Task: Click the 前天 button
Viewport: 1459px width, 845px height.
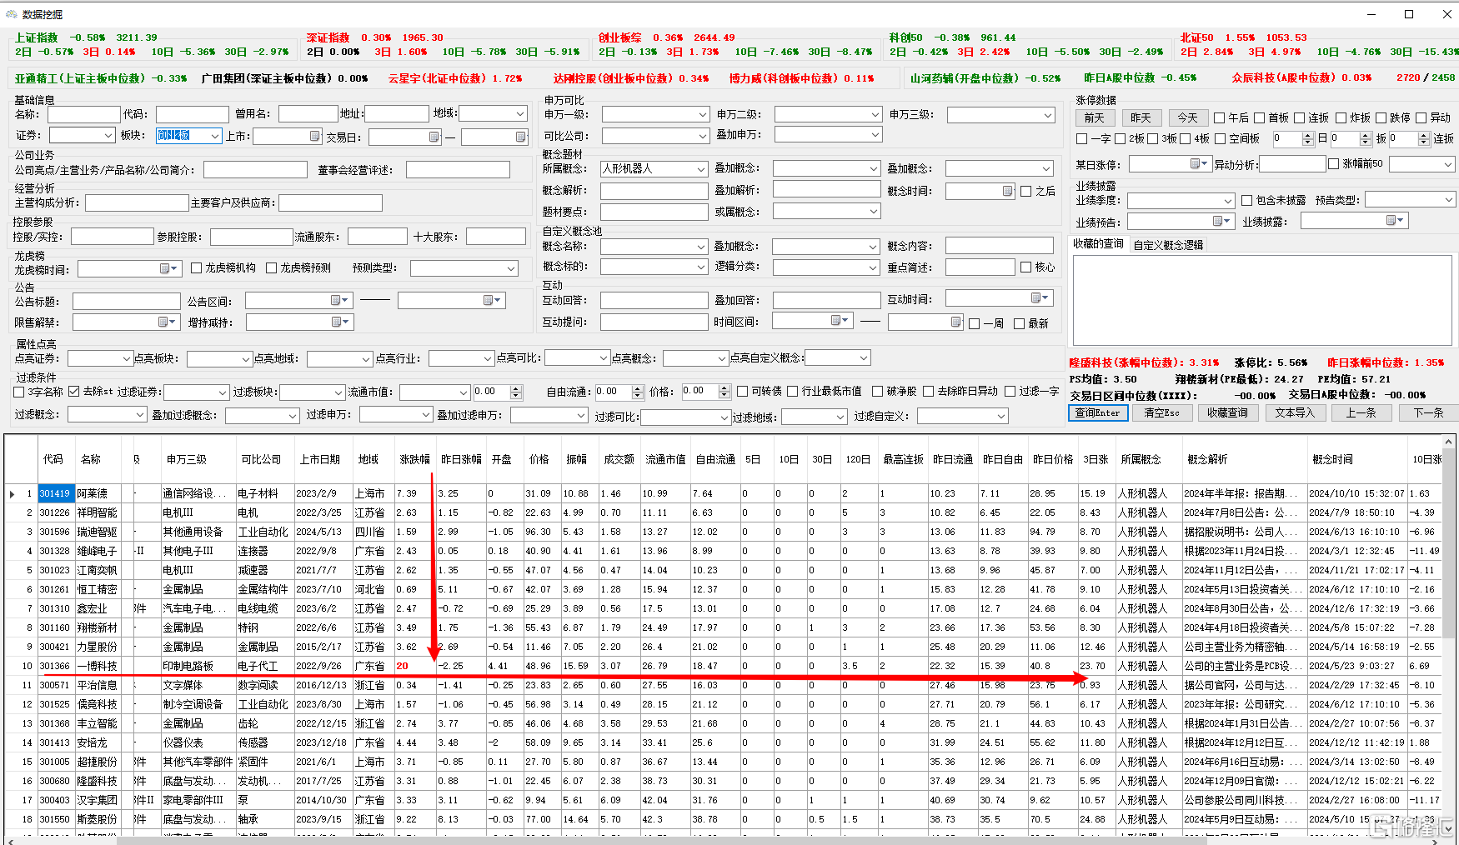Action: pyautogui.click(x=1095, y=118)
